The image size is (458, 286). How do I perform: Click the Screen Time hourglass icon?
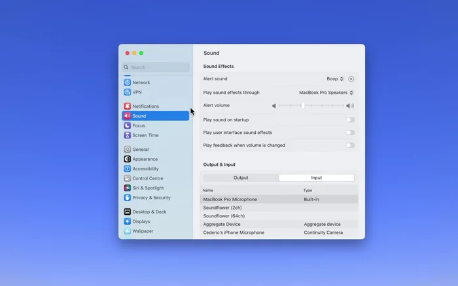(x=128, y=135)
